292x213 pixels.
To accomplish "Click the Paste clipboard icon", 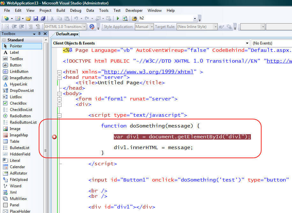I will (67, 18).
